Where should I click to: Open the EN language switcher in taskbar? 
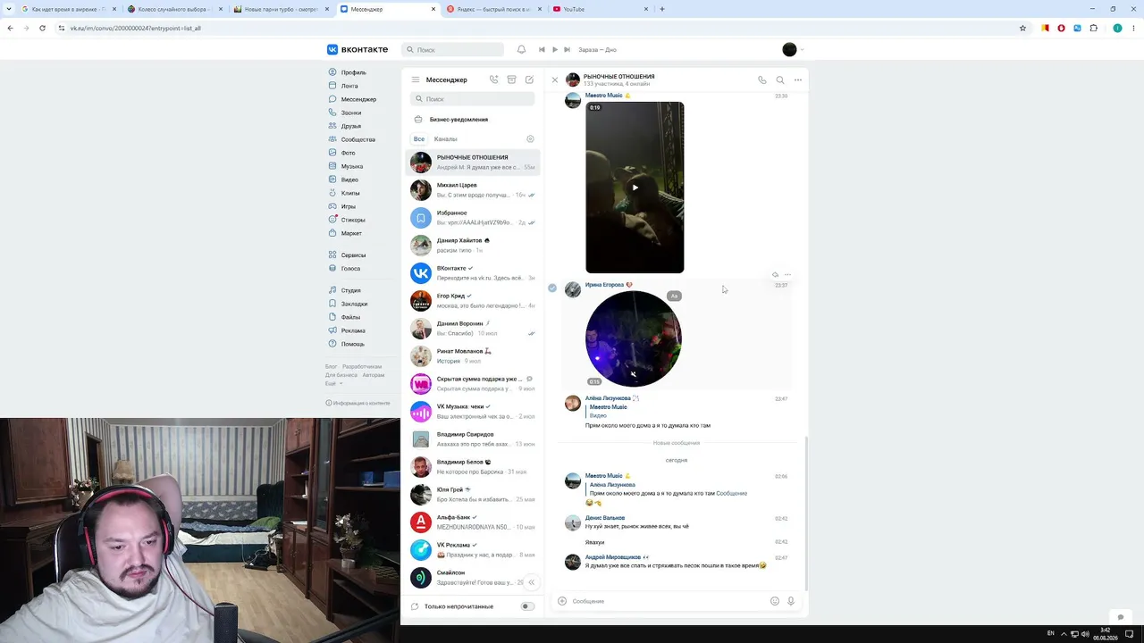(x=1050, y=633)
